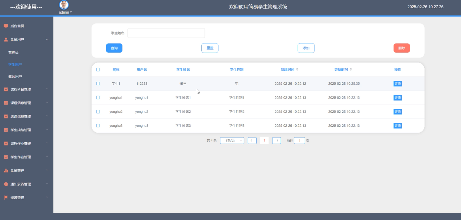
Task: Click the red 删除 delete button
Action: coord(402,48)
